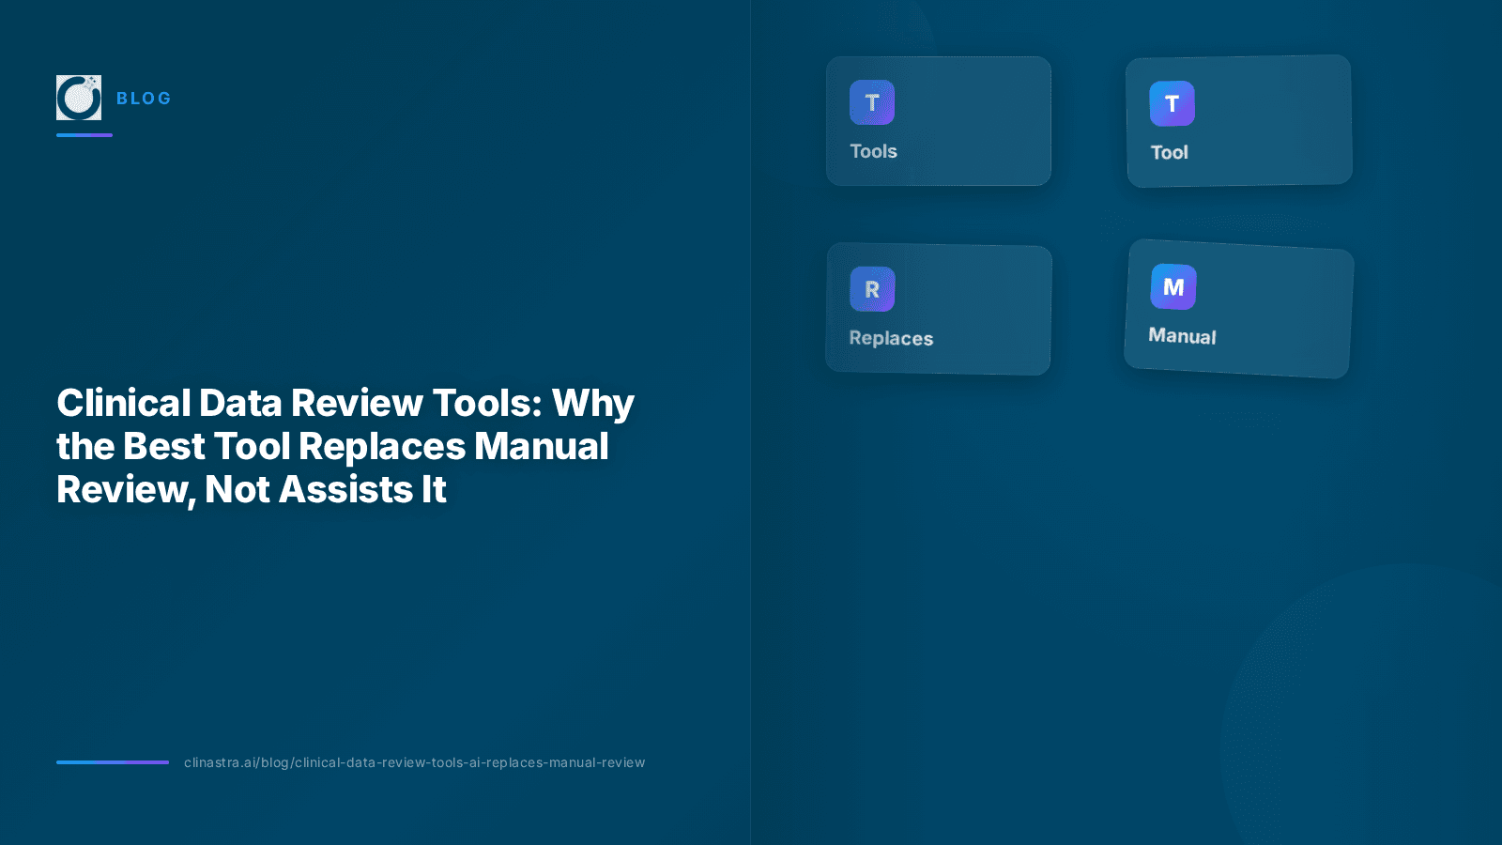Click the M icon on the Manual card
This screenshot has width=1502, height=845.
[1173, 287]
